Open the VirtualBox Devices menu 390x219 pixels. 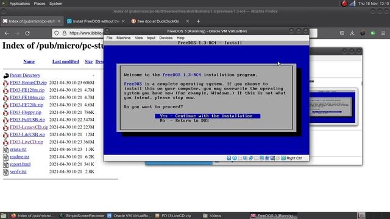(x=166, y=38)
